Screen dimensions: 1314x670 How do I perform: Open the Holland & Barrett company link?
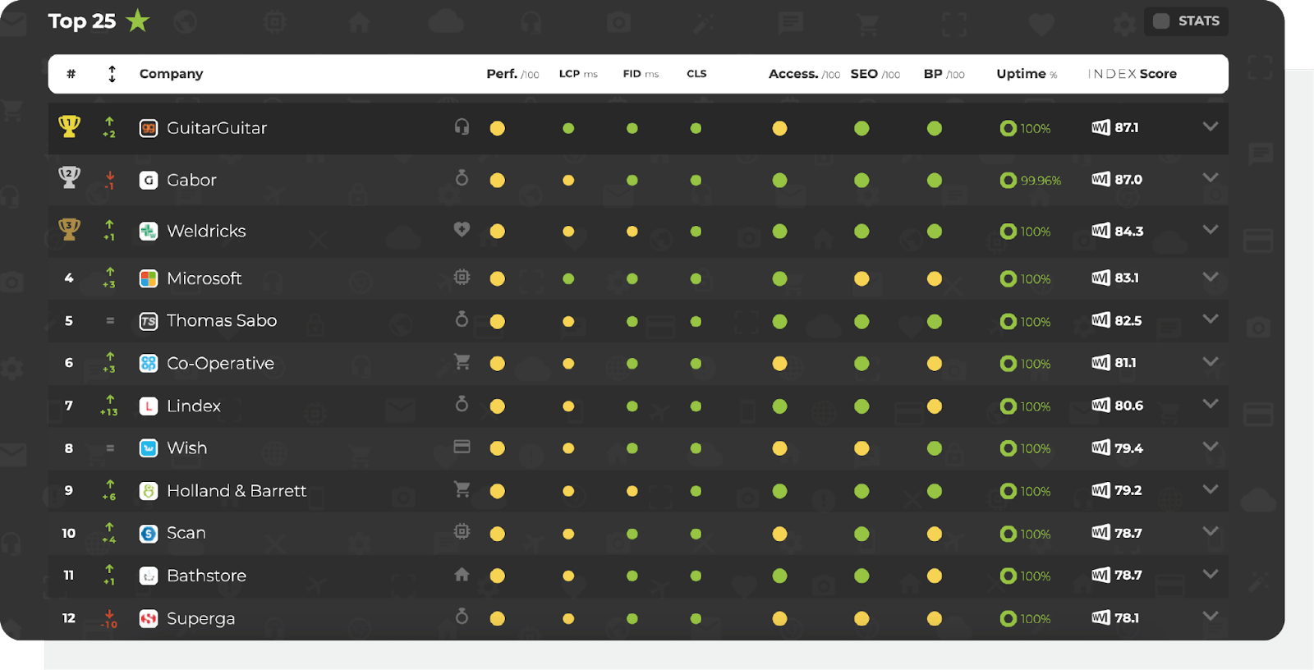pos(237,491)
